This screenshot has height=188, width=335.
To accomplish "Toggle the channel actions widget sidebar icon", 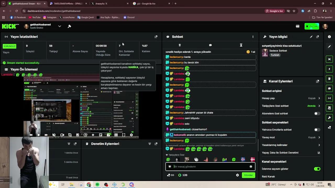I will pyautogui.click(x=330, y=108).
